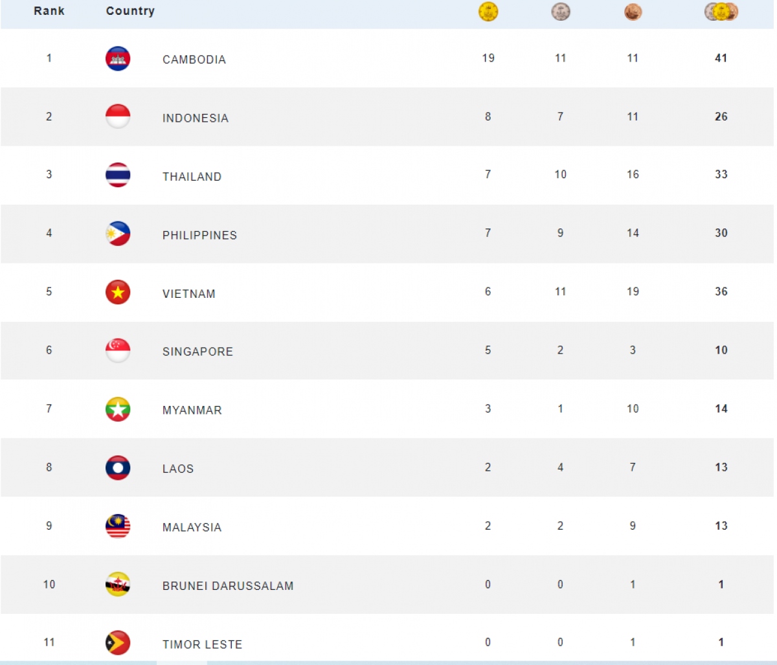
Task: Click the Vietnam flag icon
Action: coord(118,293)
